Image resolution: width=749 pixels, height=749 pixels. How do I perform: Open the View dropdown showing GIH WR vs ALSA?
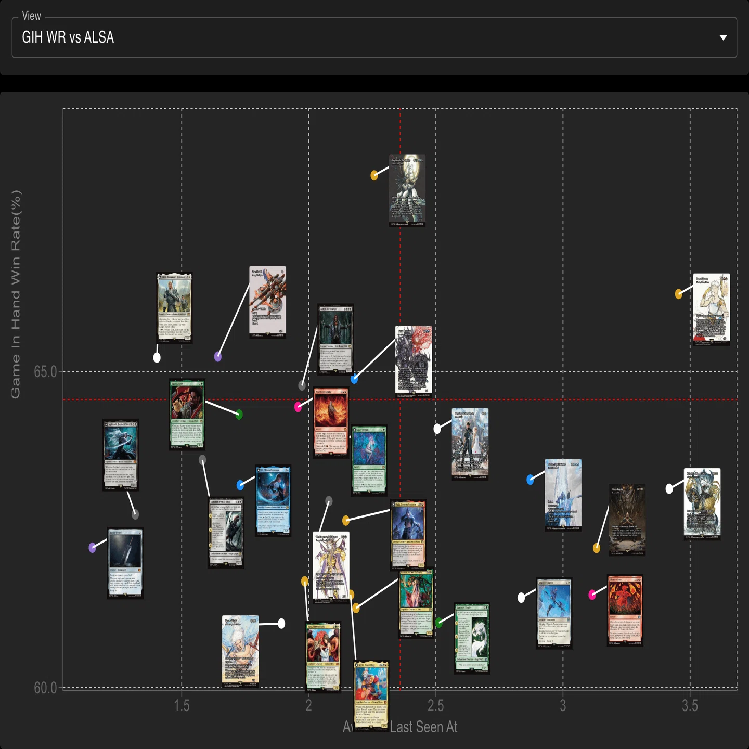(x=374, y=37)
